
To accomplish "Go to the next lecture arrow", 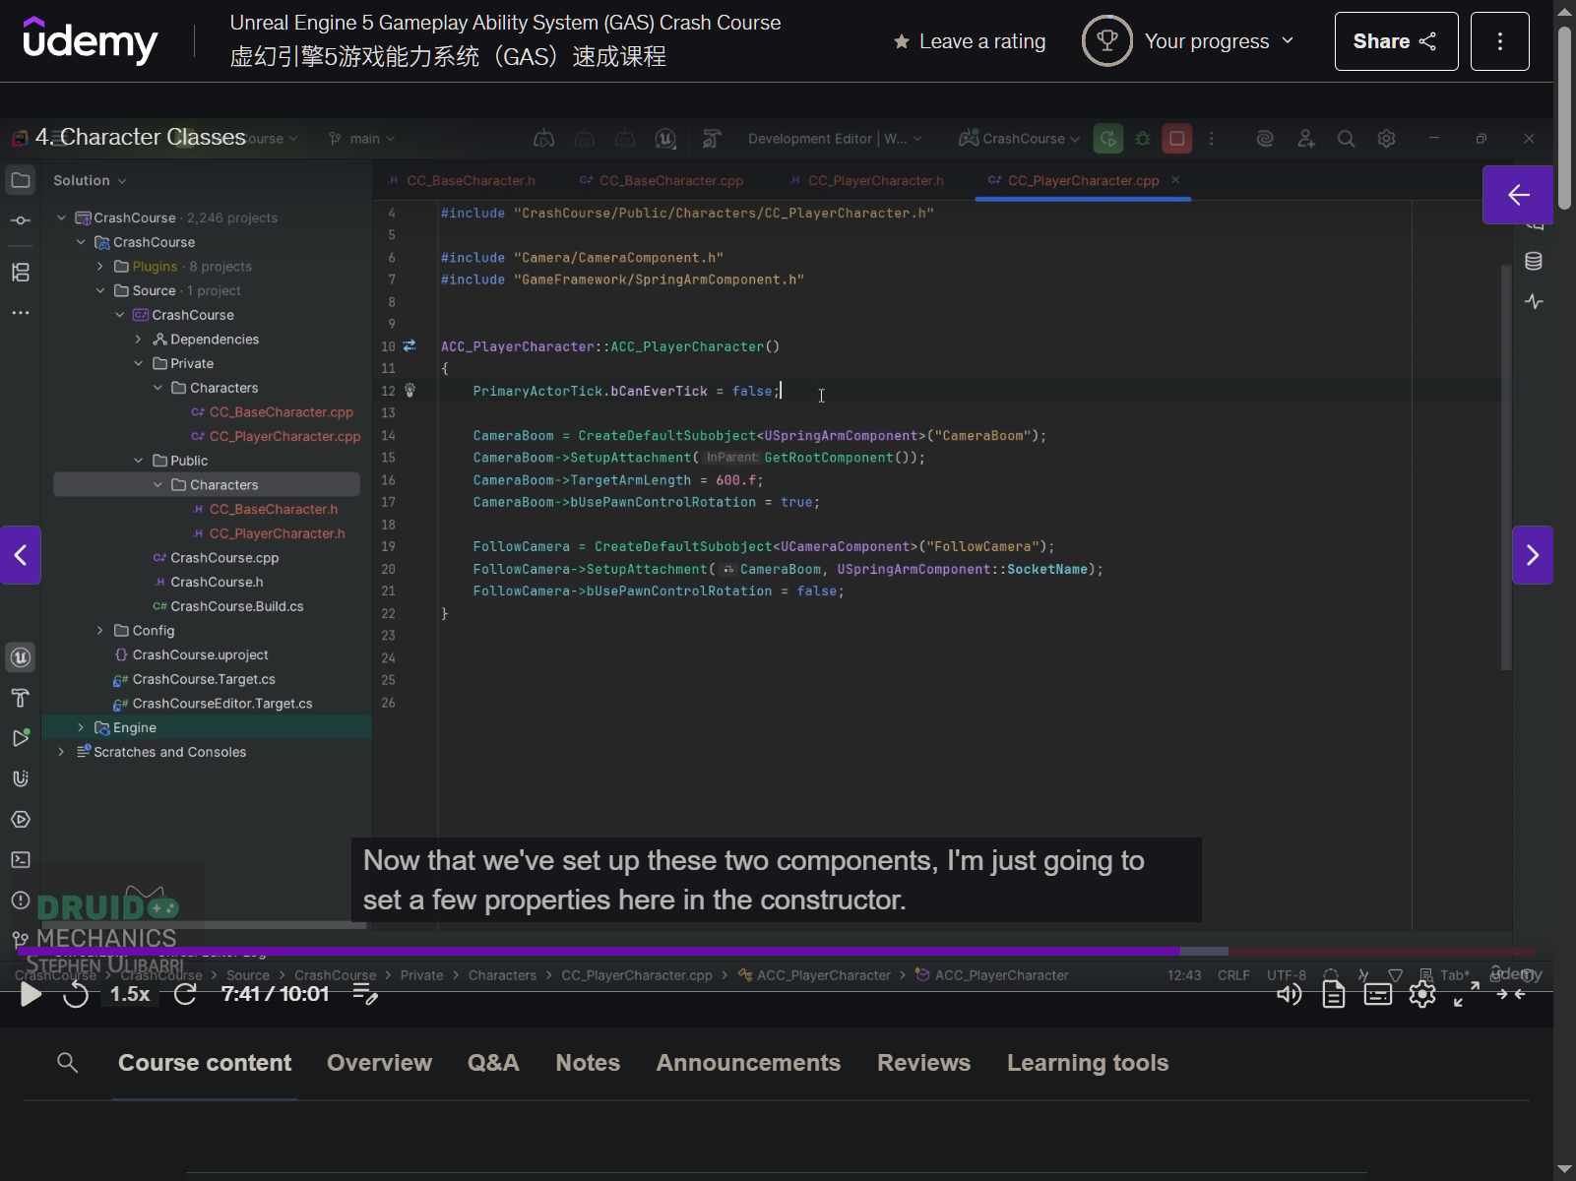I will [x=1533, y=555].
